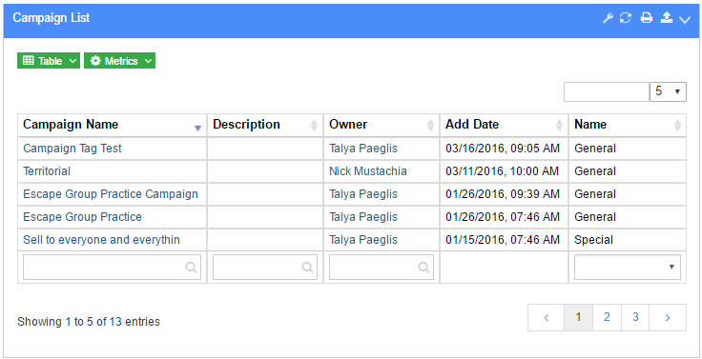Viewport: 702px width, 359px height.
Task: Select the 03/11/2016, 10:00 AM date cell
Action: point(505,171)
